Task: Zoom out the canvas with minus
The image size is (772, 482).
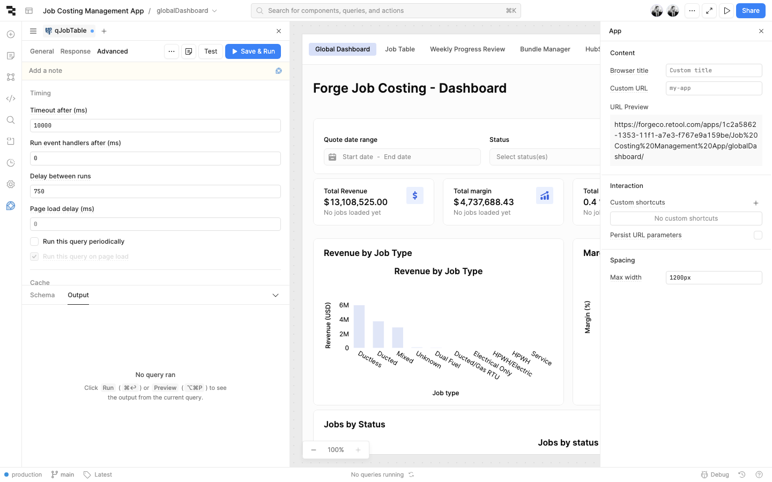Action: (314, 450)
